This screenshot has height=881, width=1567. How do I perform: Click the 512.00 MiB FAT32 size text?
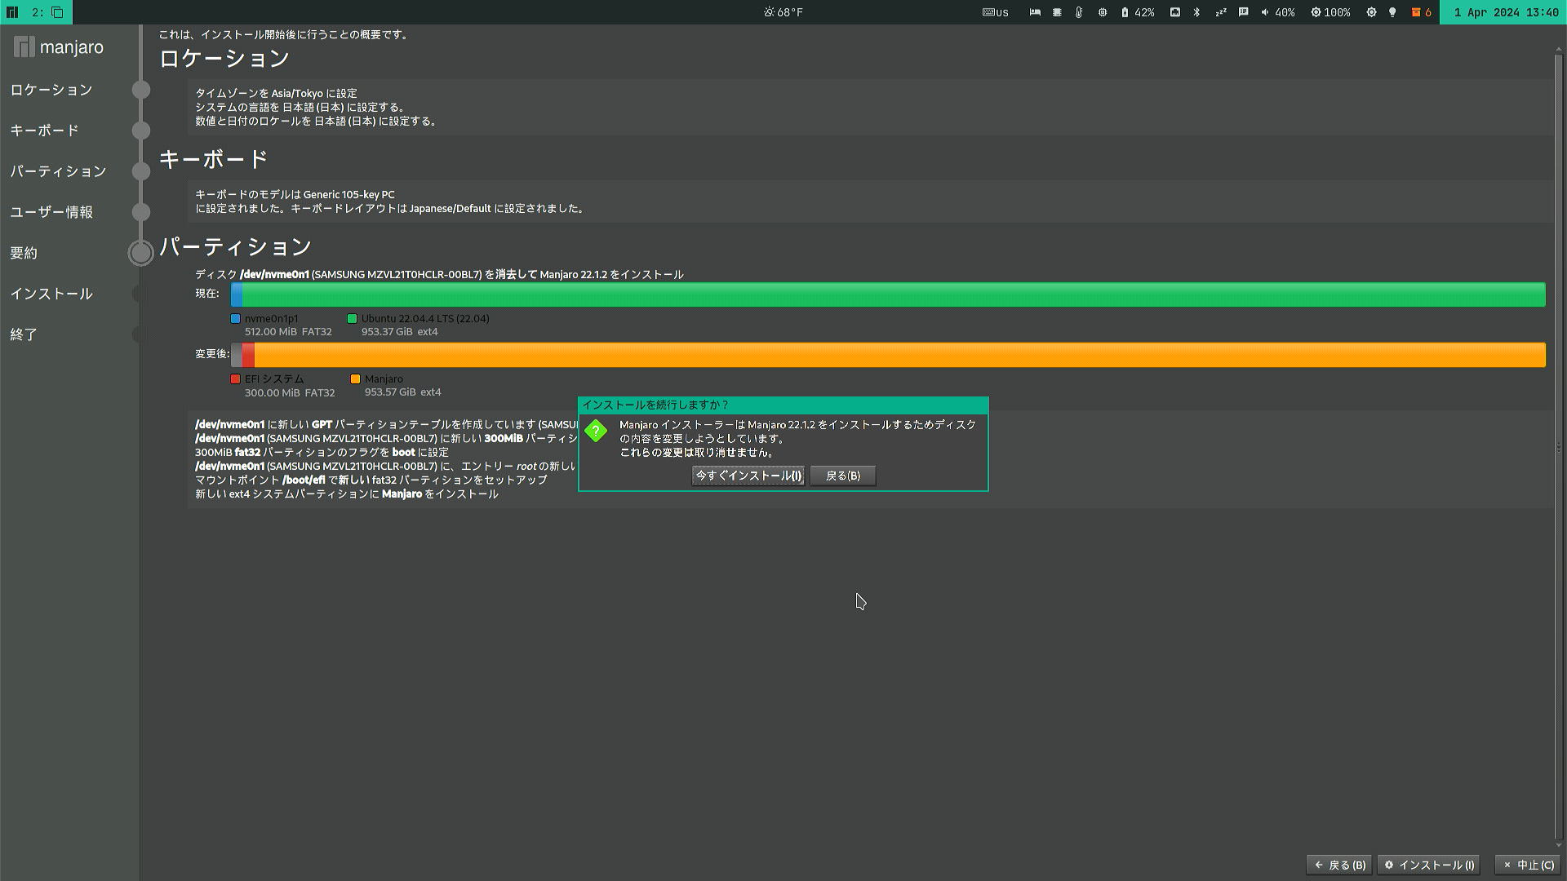[x=288, y=332]
